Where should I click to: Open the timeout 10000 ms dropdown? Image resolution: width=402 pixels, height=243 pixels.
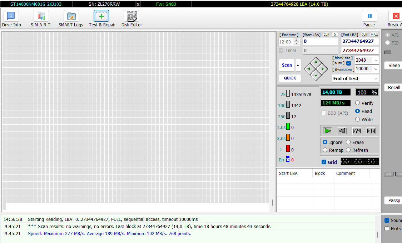point(376,69)
